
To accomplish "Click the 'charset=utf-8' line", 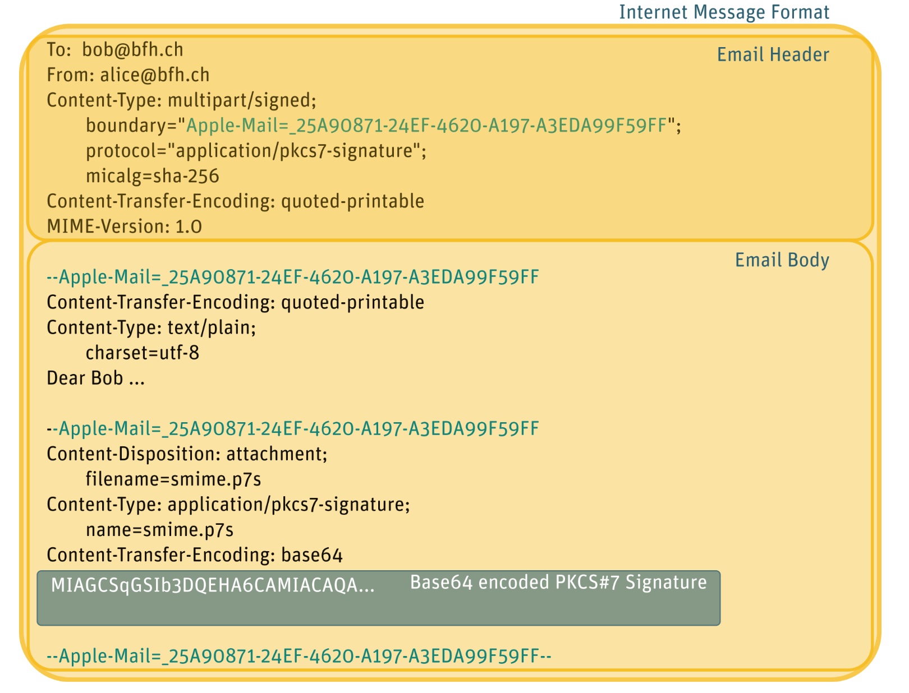I will (x=143, y=353).
